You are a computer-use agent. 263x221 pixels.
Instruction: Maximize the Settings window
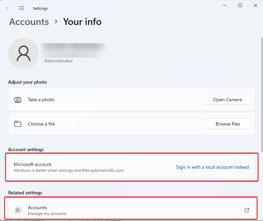click(240, 5)
